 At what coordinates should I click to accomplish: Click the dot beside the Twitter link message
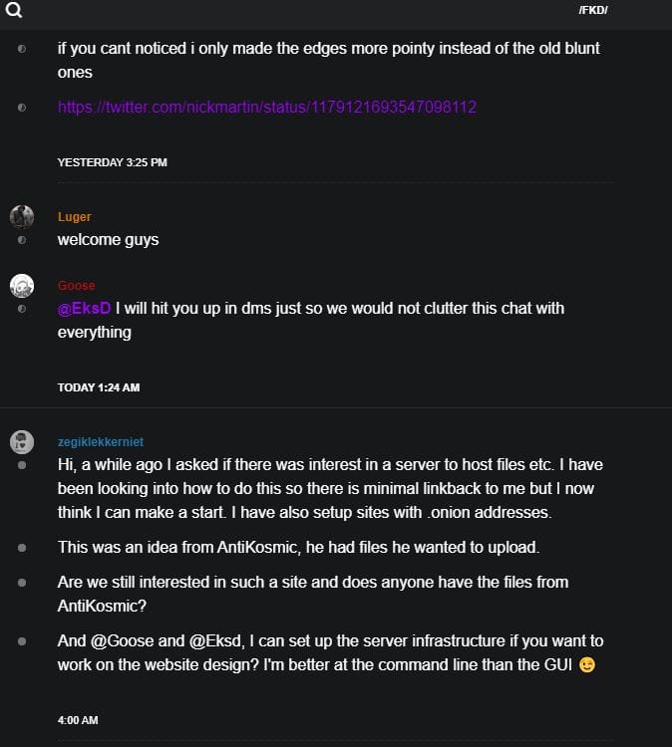tap(22, 107)
